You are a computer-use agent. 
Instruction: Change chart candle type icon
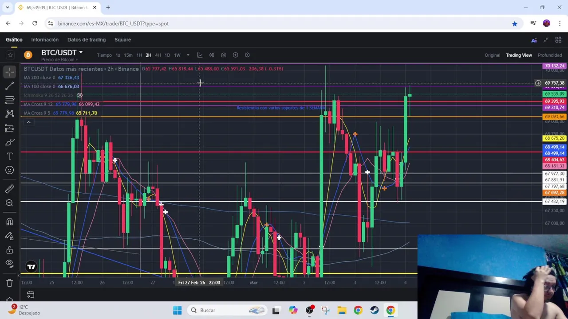pyautogui.click(x=212, y=55)
